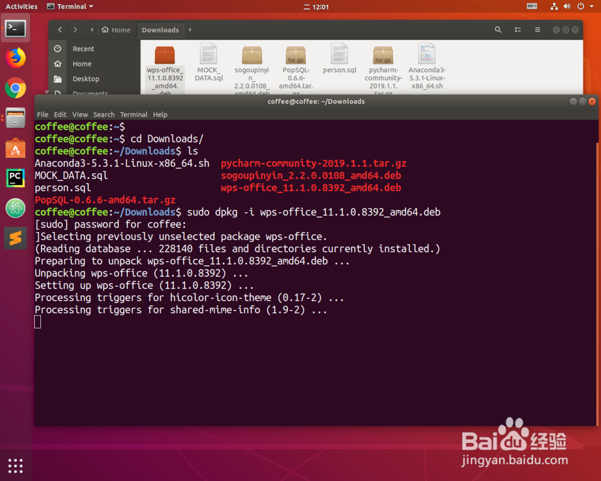This screenshot has height=481, width=601.
Task: Select the Anaconda3 .sh script icon
Action: [427, 54]
